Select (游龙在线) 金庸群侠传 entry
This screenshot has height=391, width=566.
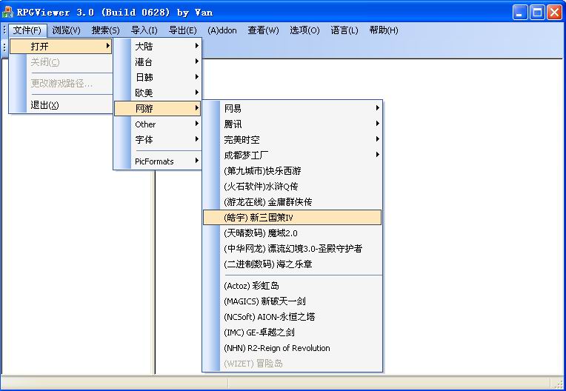pos(292,201)
